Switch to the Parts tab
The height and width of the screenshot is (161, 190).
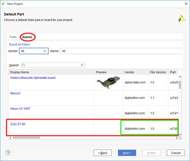(x=13, y=37)
